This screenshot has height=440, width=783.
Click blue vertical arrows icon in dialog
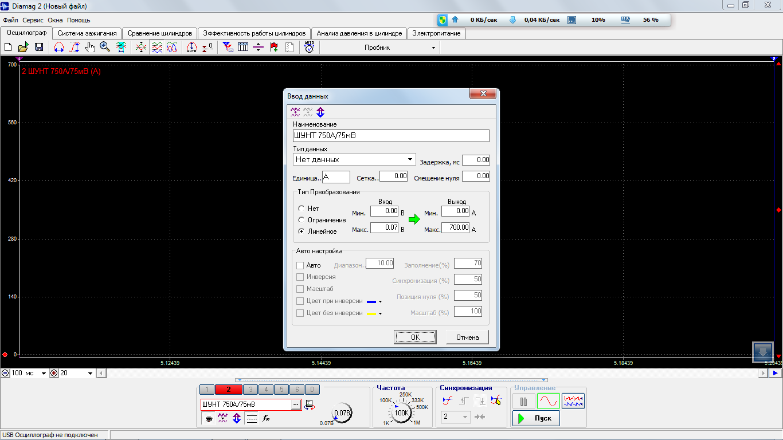[x=320, y=112]
